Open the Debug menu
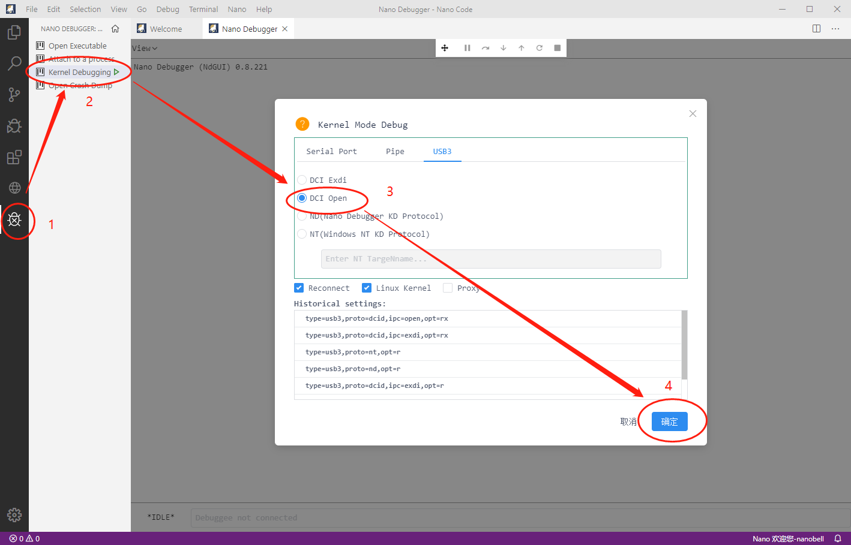 (168, 9)
